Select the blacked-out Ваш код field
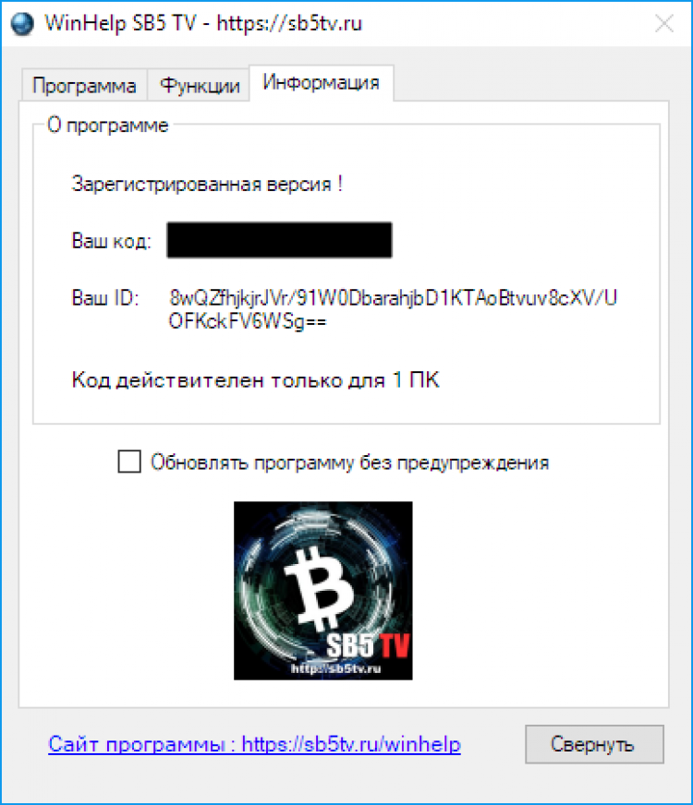 279,240
